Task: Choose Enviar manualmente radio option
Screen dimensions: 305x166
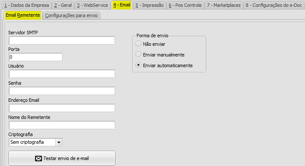Action: coord(138,54)
